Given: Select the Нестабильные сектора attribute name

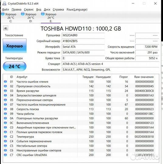Looking at the screenshot, I should [x=32, y=146].
